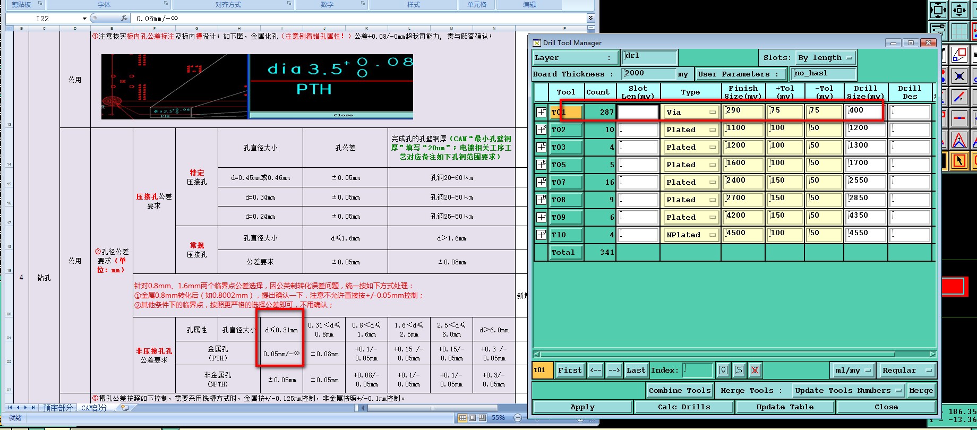Screen dimensions: 977x430
Task: Switch Excel to Normal view icon
Action: 462,418
